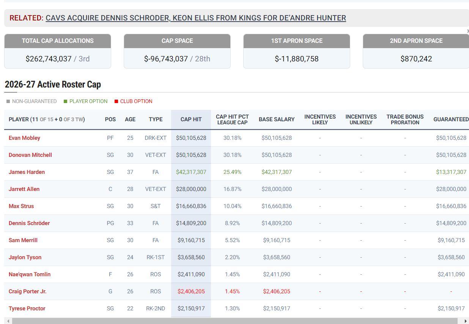Viewport: 469px width, 324px height.
Task: Click the scrollbar right arrow
Action: tap(465, 321)
